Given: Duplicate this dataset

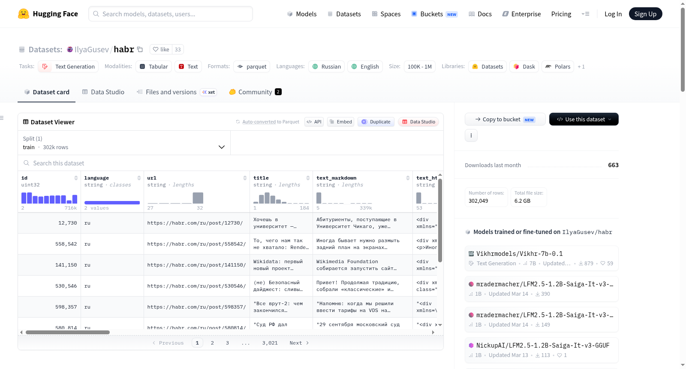Looking at the screenshot, I should [376, 122].
